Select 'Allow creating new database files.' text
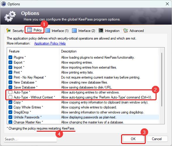The width and height of the screenshot is (172, 146). click(85, 82)
